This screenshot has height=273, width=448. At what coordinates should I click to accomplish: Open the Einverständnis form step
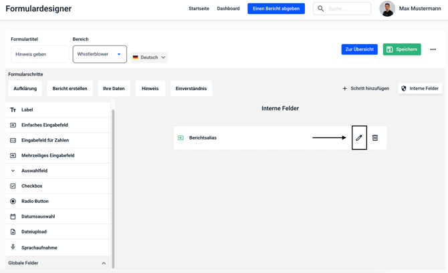(191, 88)
